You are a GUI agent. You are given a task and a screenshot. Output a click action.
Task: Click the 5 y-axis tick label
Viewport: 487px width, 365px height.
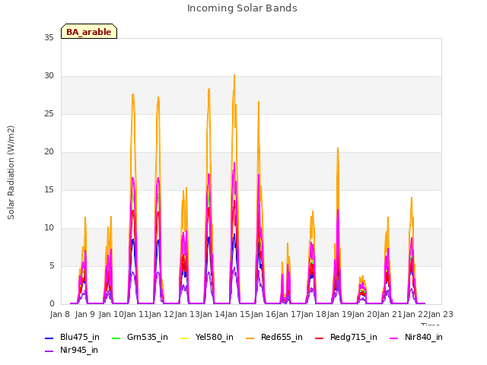click(52, 266)
